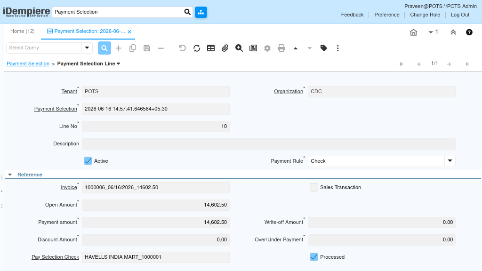Viewport: 482px width, 271px height.
Task: Navigate to Payment Selection breadcrumb
Action: click(28, 64)
